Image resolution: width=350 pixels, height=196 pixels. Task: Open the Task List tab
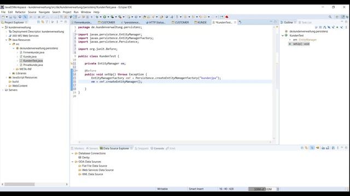pos(305,22)
